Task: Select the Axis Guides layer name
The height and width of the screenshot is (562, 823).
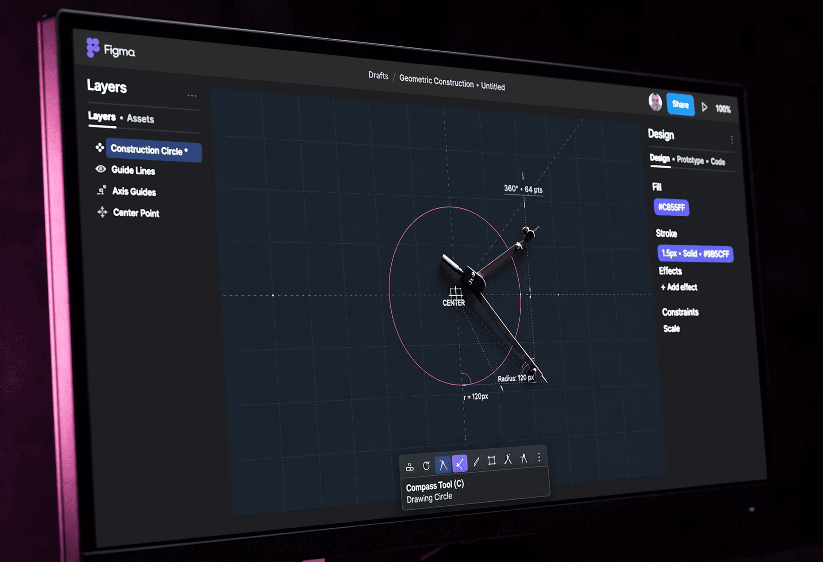Action: (134, 192)
